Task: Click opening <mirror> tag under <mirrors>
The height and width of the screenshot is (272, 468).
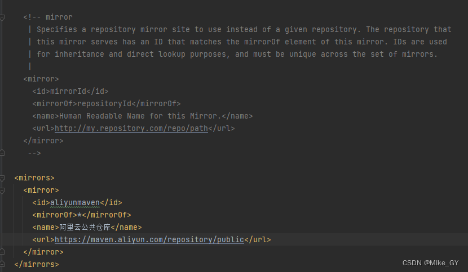Action: [41, 190]
